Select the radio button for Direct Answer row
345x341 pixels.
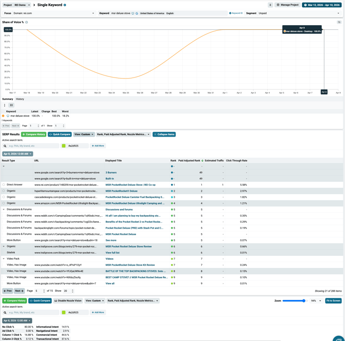coord(4,185)
